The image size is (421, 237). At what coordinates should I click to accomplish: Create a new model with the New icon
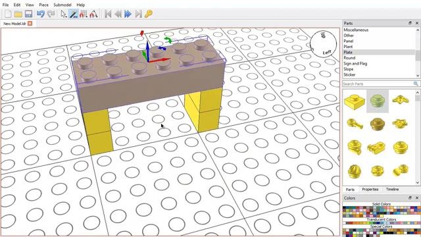click(x=8, y=14)
